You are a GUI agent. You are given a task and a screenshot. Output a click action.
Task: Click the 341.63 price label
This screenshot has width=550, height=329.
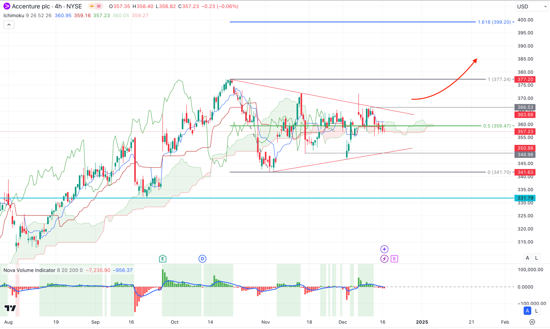(x=525, y=172)
